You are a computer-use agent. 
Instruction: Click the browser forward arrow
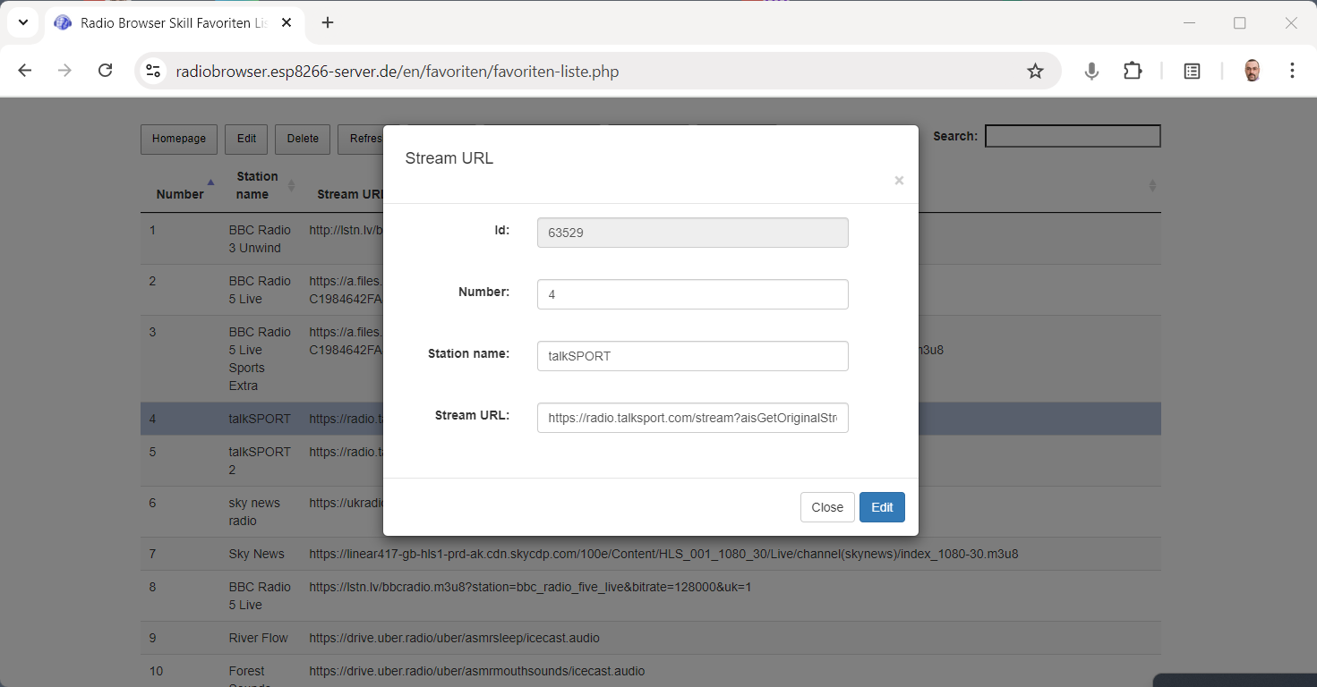[64, 71]
